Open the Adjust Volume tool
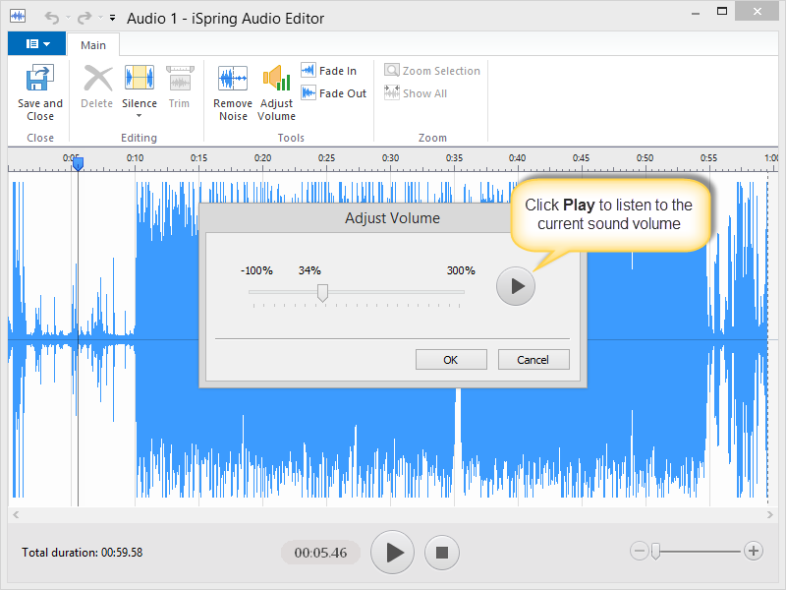 [x=276, y=80]
